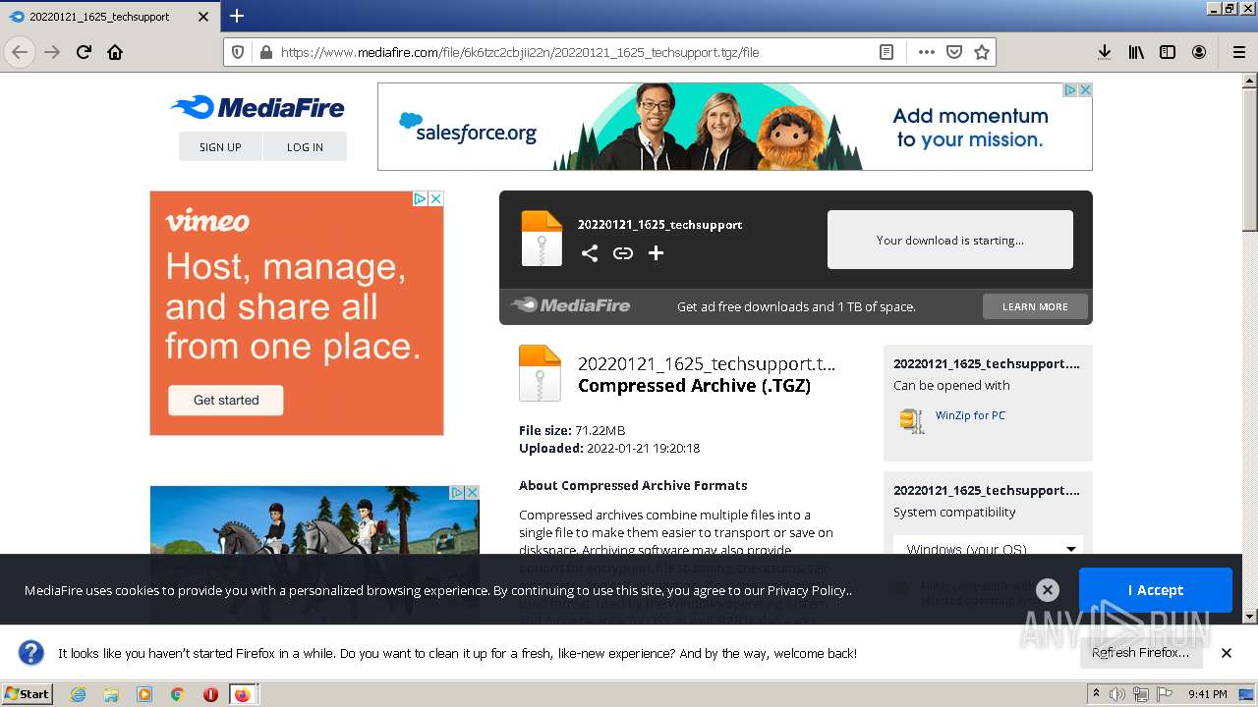Open the Library bookmarks and history icon
This screenshot has height=707, width=1258.
(x=1136, y=52)
